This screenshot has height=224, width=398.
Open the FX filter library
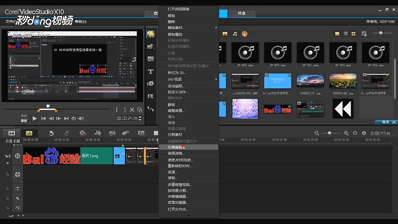[x=151, y=96]
